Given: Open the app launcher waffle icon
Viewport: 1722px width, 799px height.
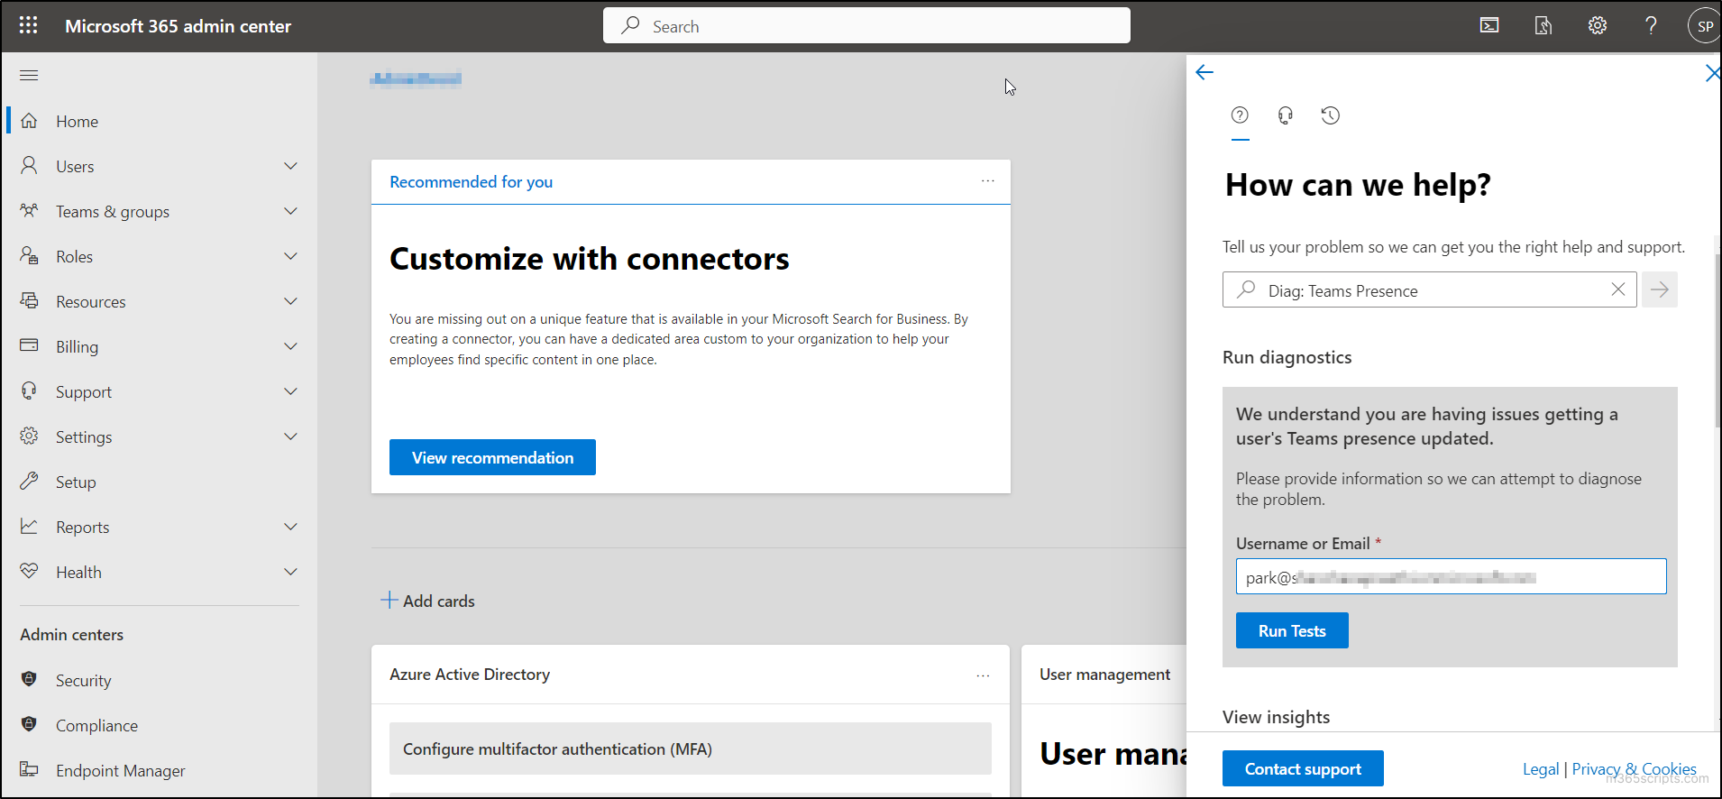Looking at the screenshot, I should [28, 25].
